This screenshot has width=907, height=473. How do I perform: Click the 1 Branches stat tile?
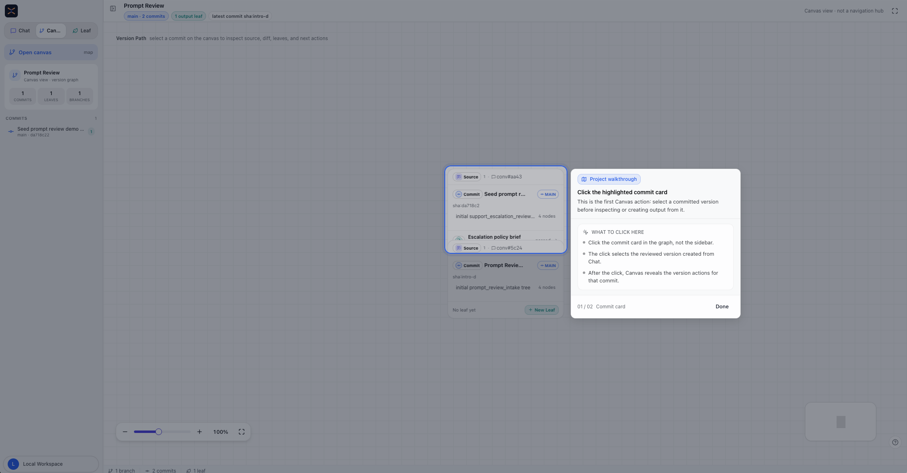[x=79, y=96]
